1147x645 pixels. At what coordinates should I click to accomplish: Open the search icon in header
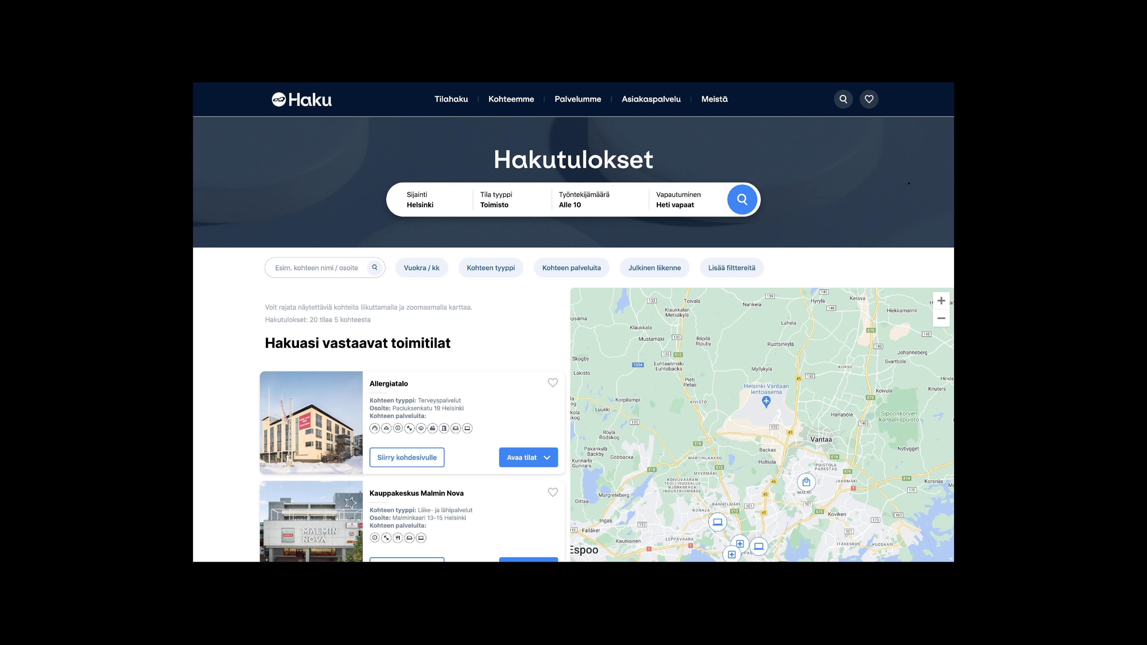coord(843,99)
